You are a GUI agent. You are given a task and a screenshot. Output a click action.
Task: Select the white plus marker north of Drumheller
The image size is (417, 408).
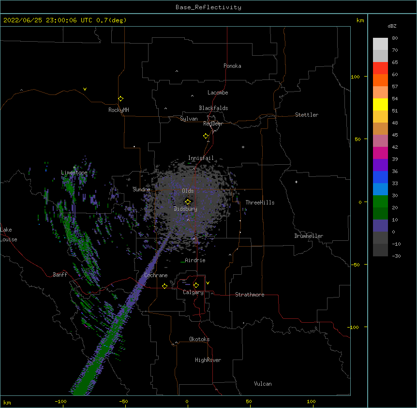pos(296,182)
